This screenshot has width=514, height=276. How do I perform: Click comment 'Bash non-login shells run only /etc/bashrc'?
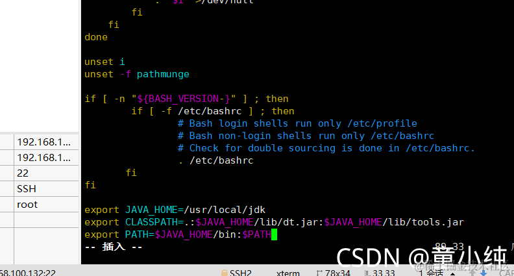point(306,136)
